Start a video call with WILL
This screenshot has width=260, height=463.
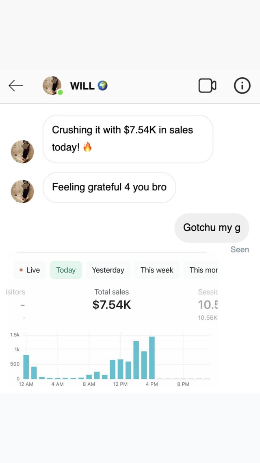[x=207, y=85]
